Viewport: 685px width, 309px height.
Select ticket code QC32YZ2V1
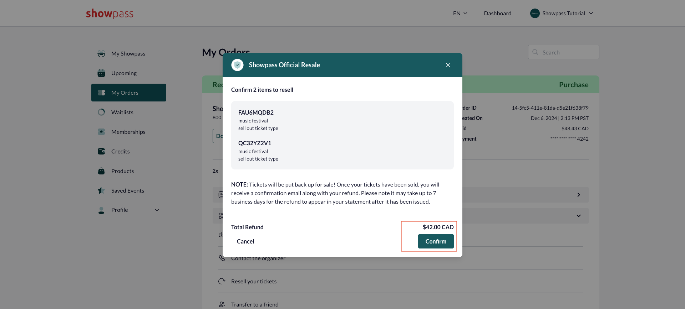(x=255, y=143)
